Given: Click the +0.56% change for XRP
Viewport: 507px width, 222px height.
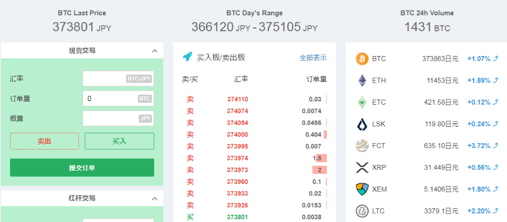Looking at the screenshot, I should click(x=479, y=168).
